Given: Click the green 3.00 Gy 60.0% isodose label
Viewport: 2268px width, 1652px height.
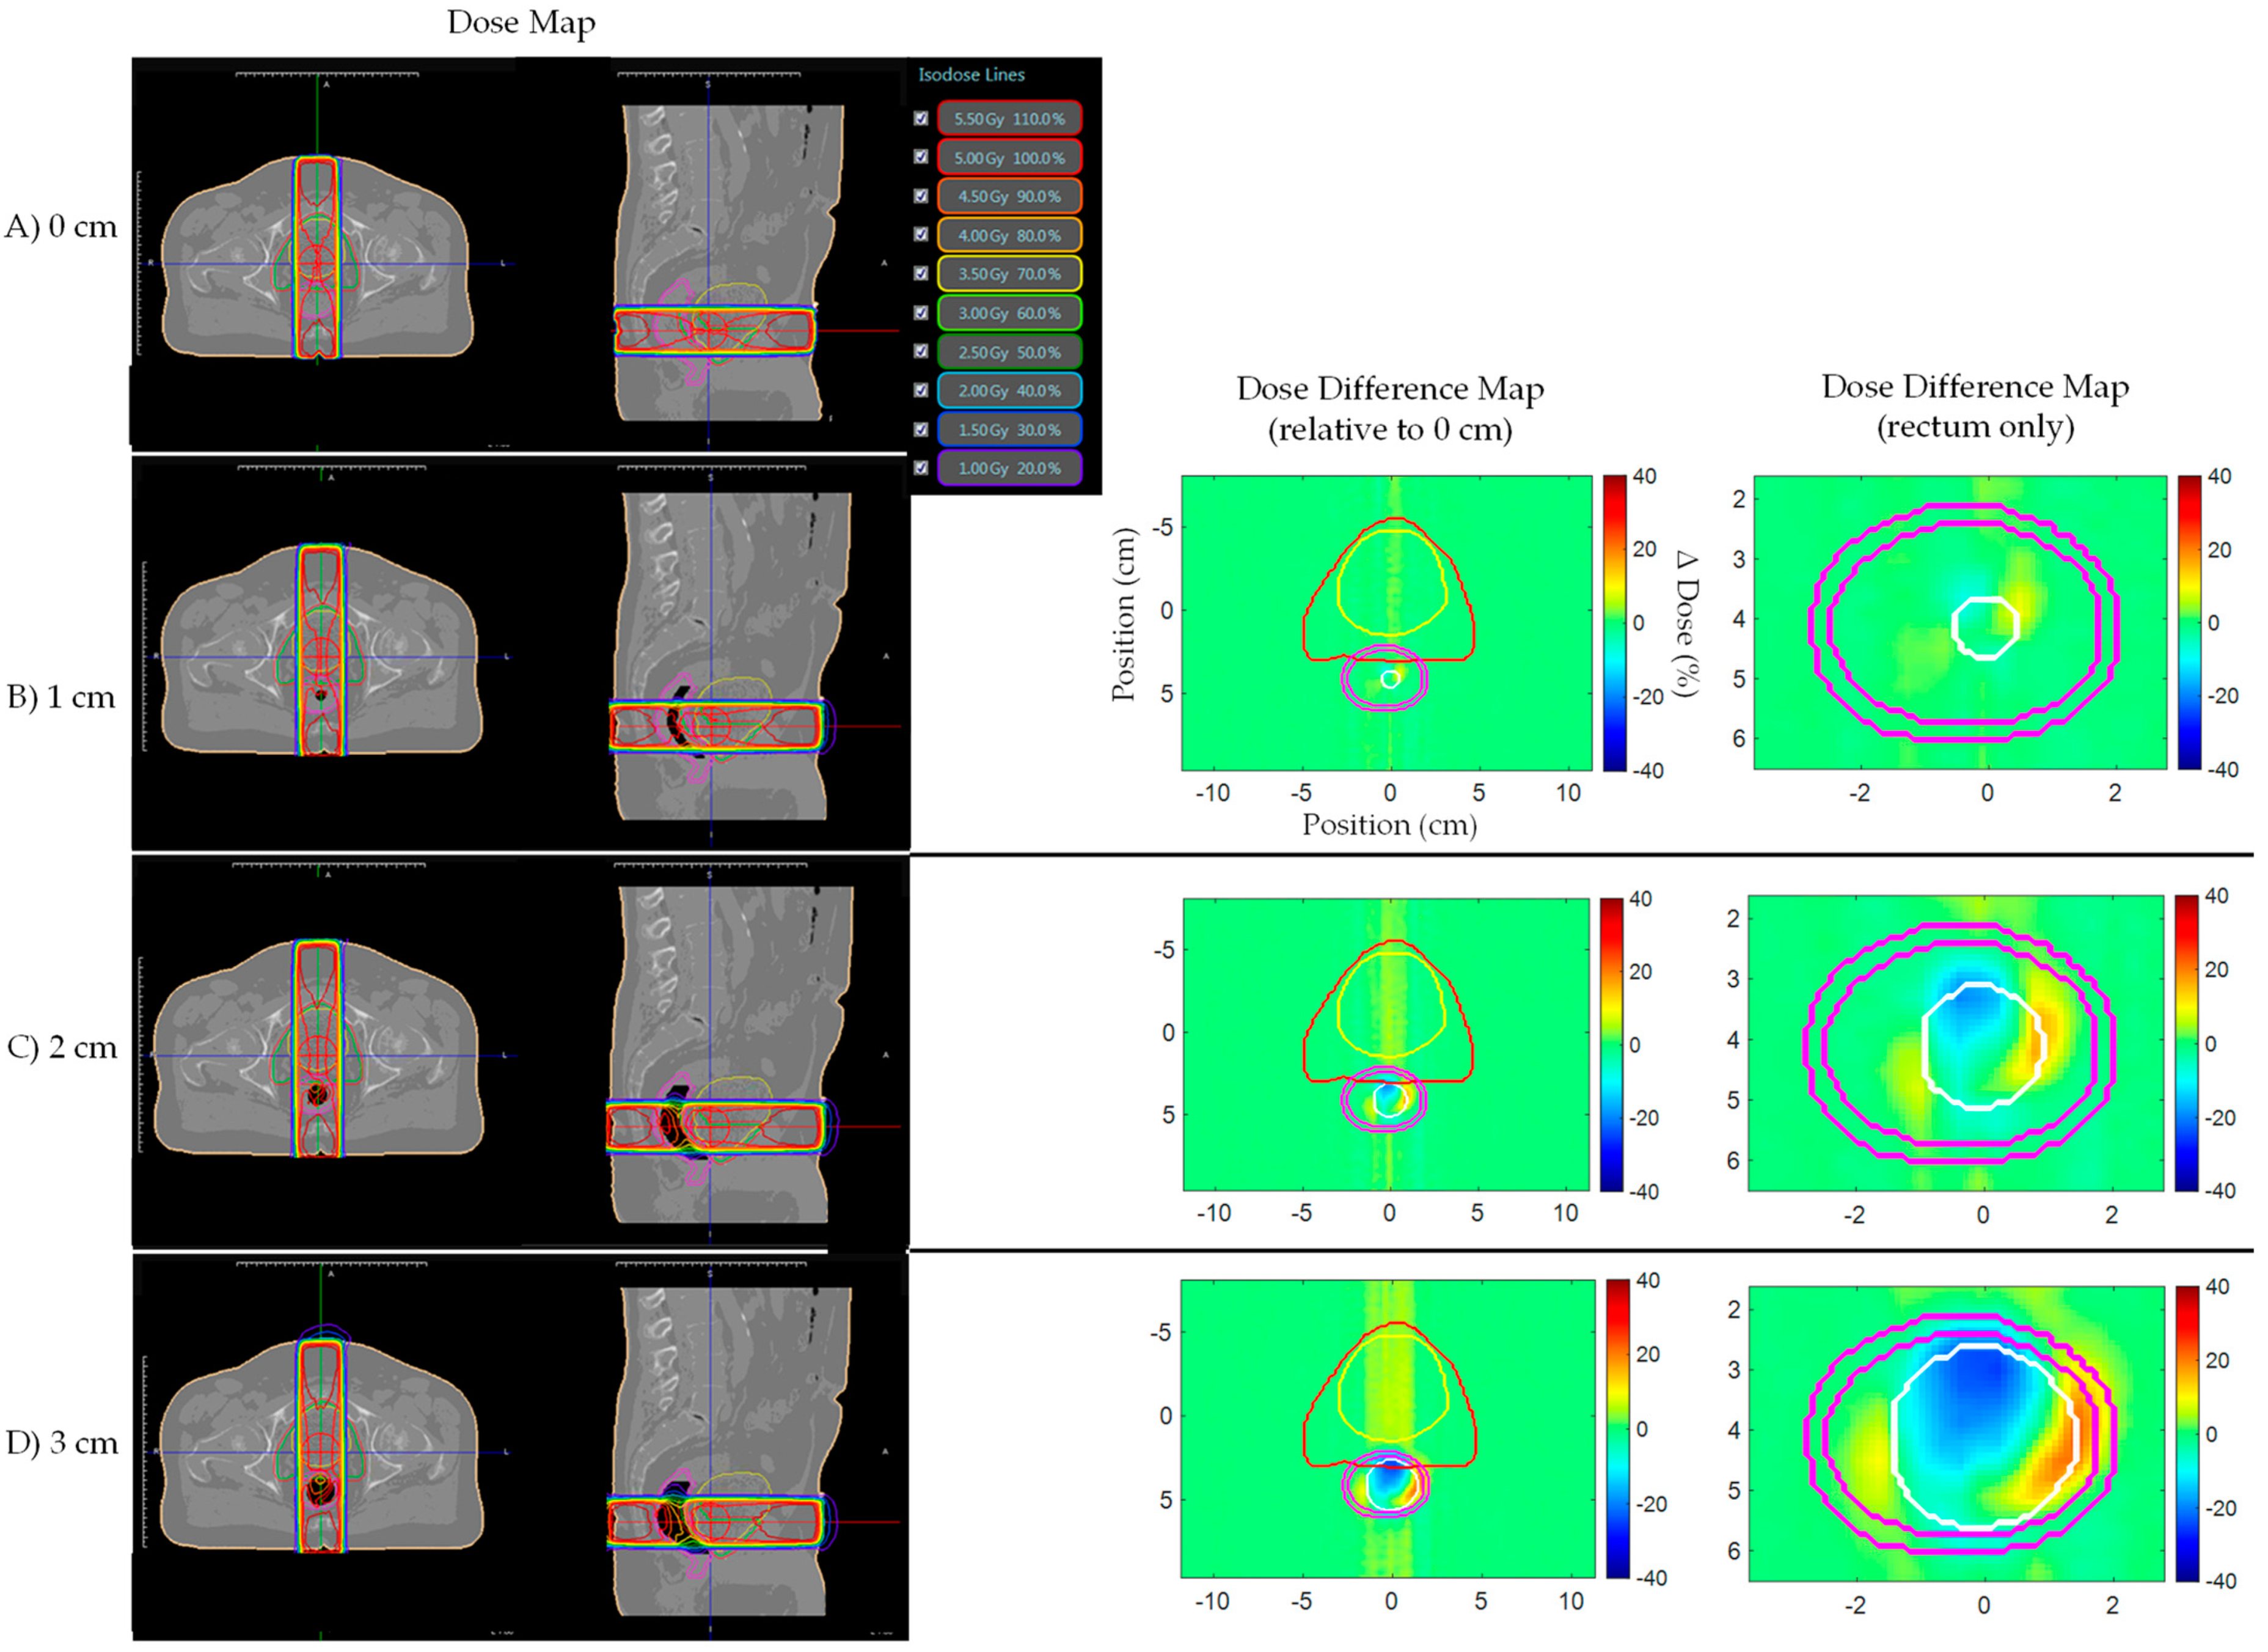Looking at the screenshot, I should [x=1009, y=313].
